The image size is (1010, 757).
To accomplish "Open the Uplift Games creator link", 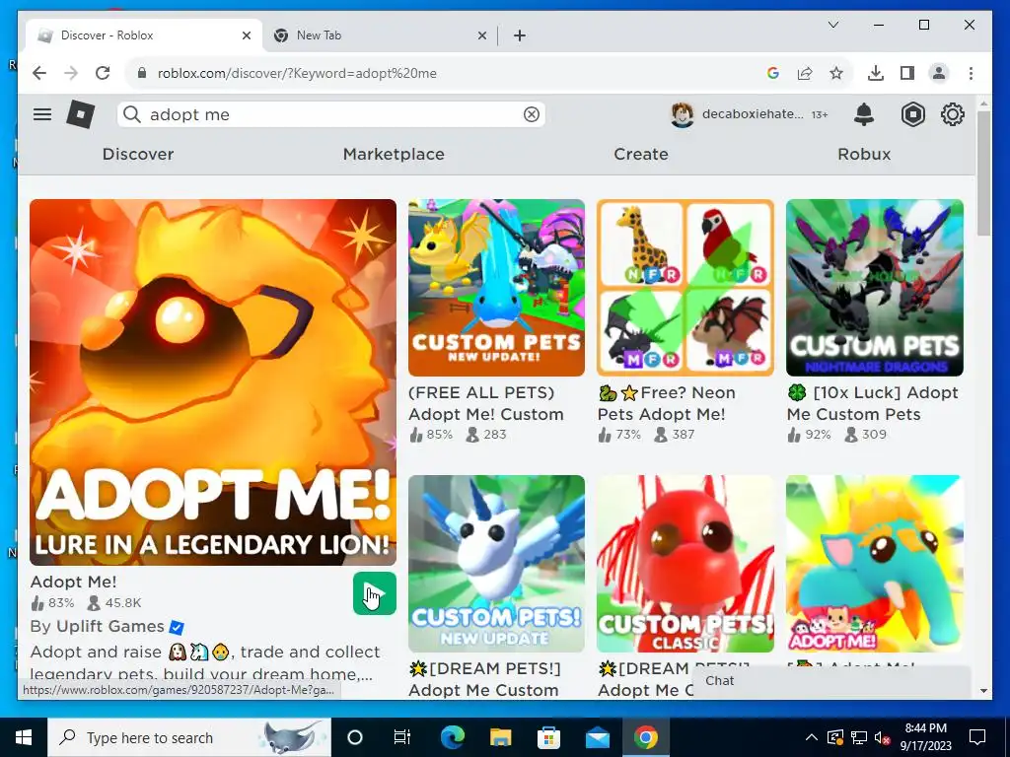I will coord(110,626).
